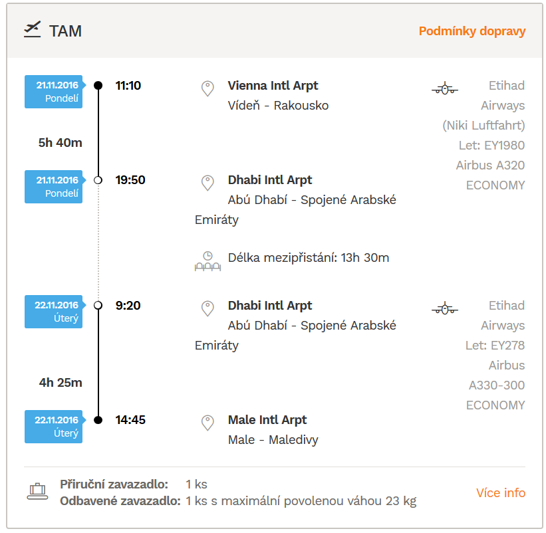Click the luggage icon near Příruční zavazadlo
Image resolution: width=546 pixels, height=533 pixels.
click(38, 492)
